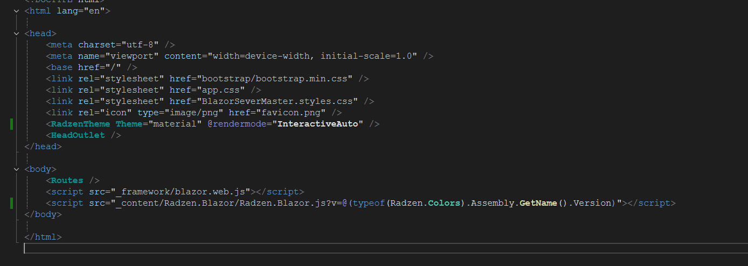Click the "material" Theme value
The width and height of the screenshot is (748, 266).
coord(175,124)
